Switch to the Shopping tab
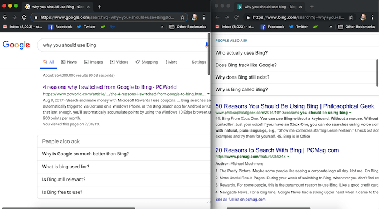The height and width of the screenshot is (209, 379). [147, 62]
